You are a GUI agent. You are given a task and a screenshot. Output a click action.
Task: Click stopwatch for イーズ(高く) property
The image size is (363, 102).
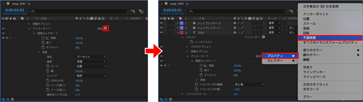43,85
